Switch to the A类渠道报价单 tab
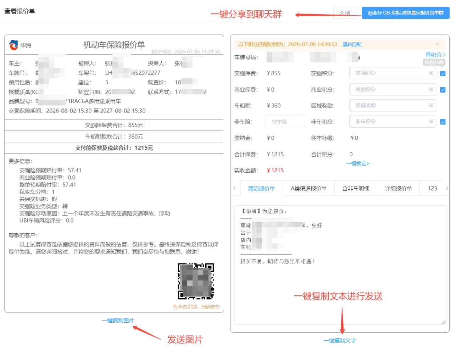 click(308, 188)
